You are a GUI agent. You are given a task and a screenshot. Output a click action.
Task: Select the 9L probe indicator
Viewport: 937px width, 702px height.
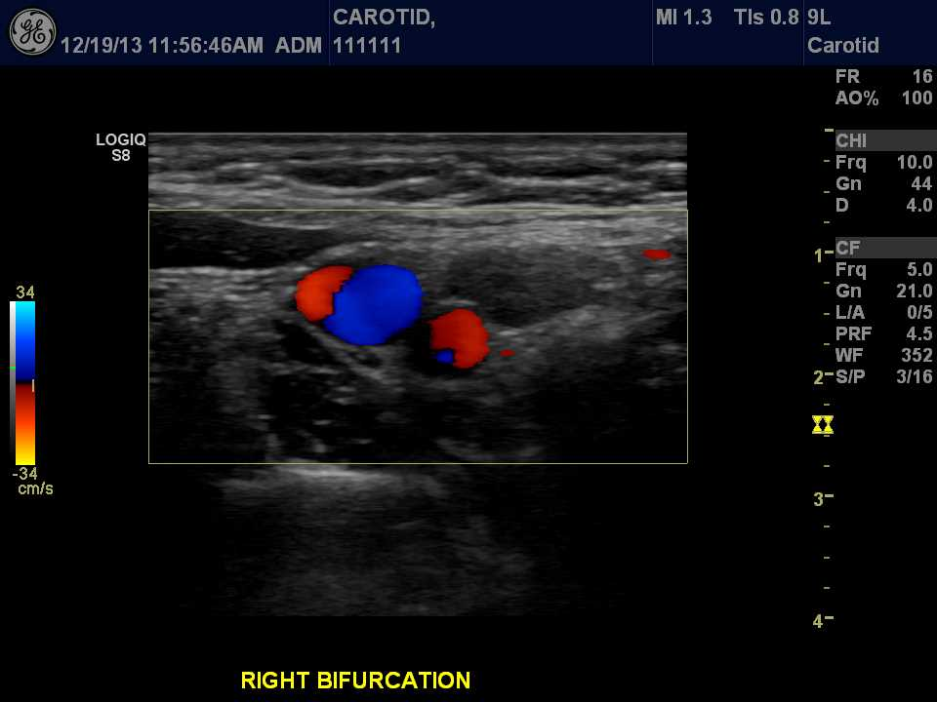point(819,17)
